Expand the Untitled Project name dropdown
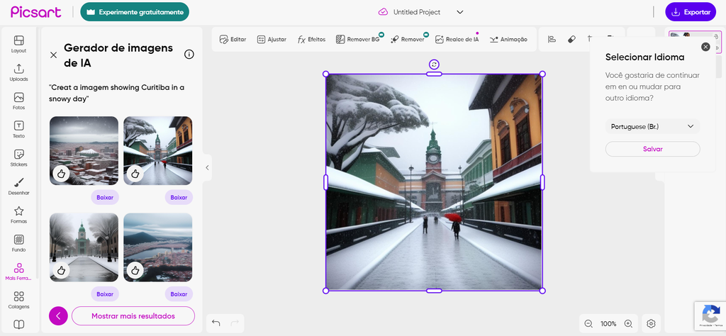 pos(459,12)
